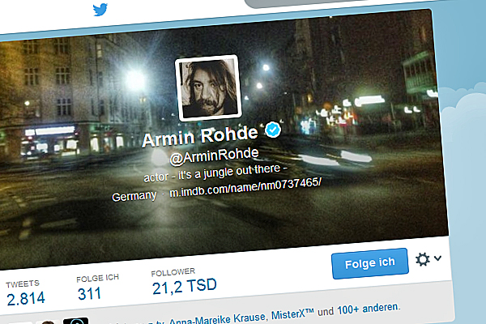Image resolution: width=486 pixels, height=324 pixels.
Task: Open the m.imdb.com/name/nm0737465/ link
Action: (x=245, y=188)
